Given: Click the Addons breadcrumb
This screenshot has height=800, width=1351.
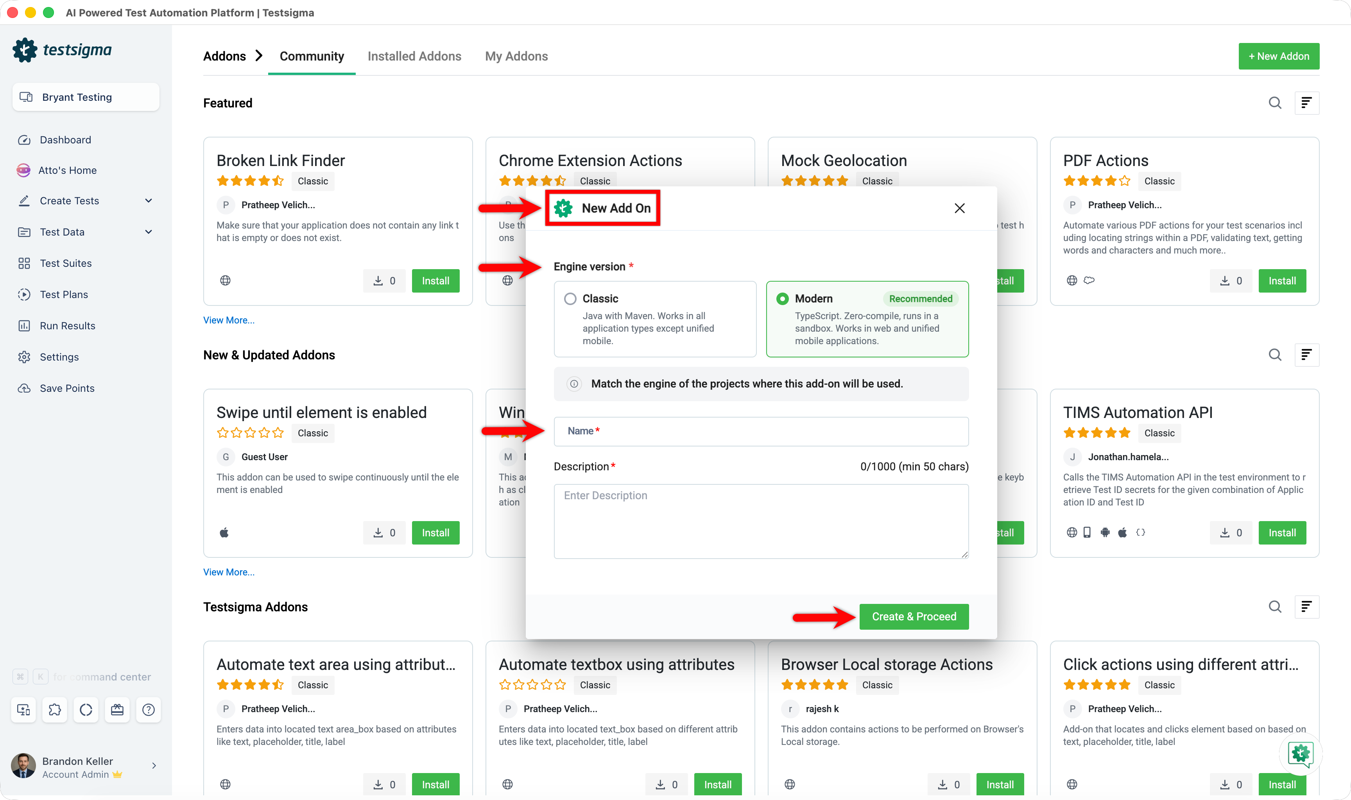Looking at the screenshot, I should 224,56.
